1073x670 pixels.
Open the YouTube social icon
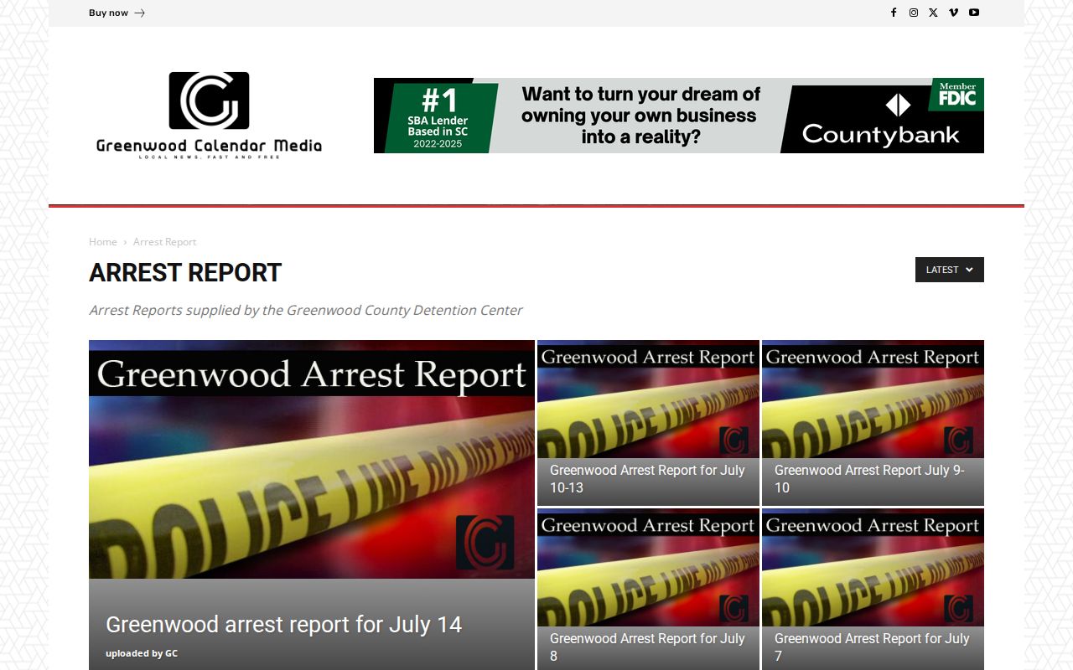pos(974,13)
